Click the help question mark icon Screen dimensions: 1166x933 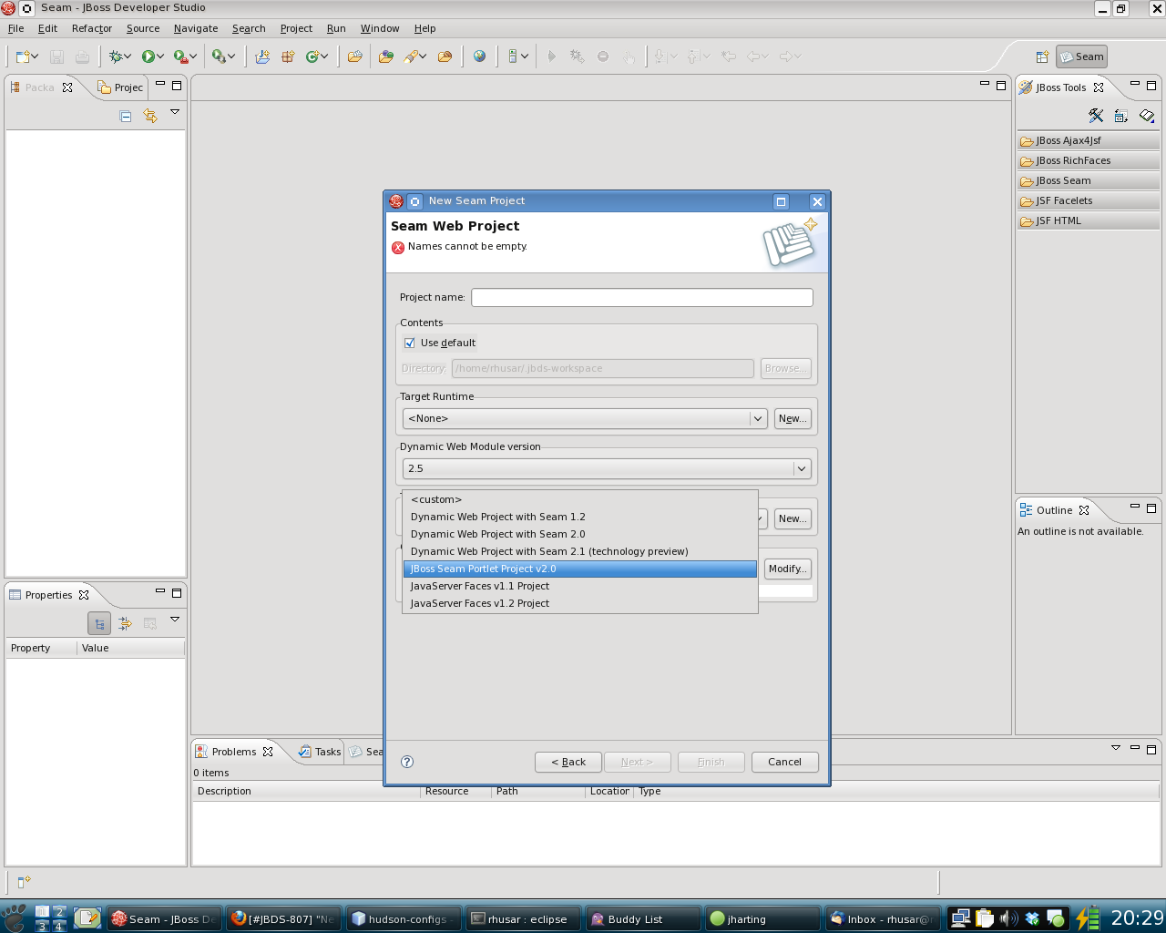pos(407,762)
